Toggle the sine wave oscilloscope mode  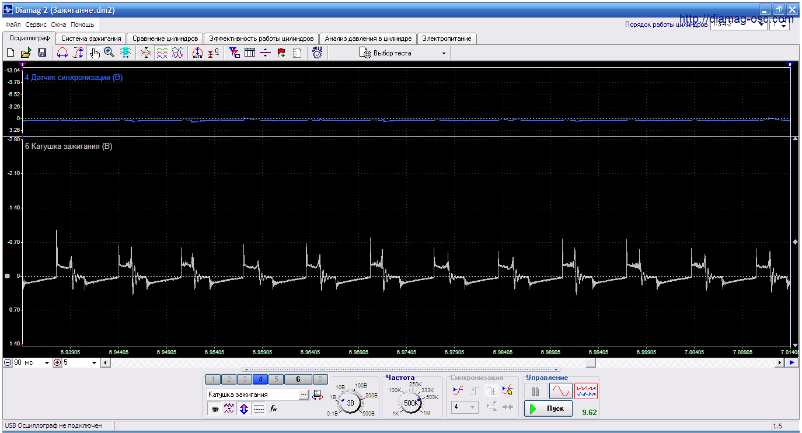point(560,391)
